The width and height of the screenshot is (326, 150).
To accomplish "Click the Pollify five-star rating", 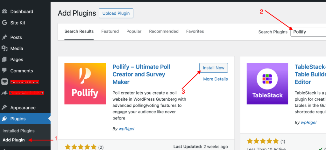I will [x=81, y=147].
